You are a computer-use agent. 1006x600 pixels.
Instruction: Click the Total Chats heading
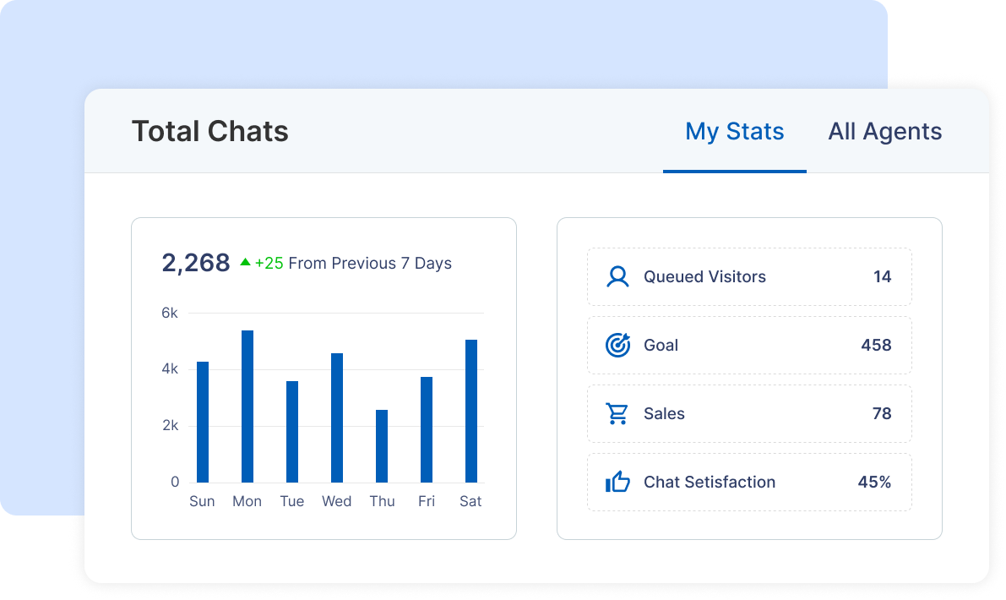point(210,132)
